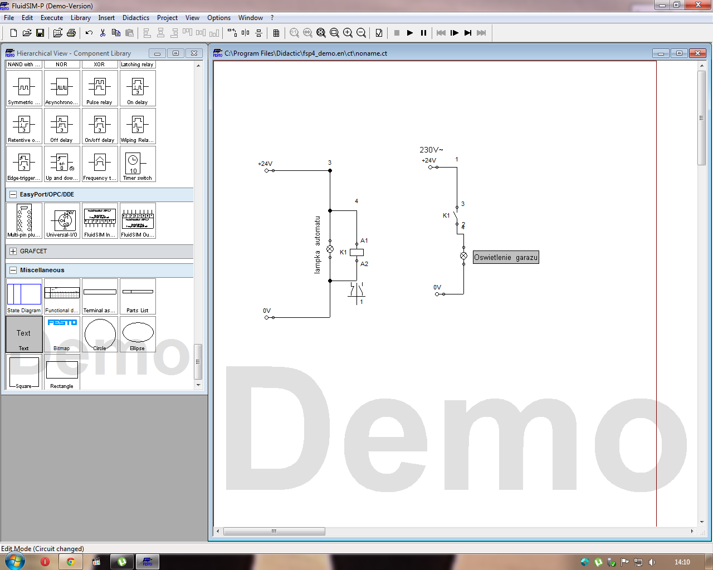This screenshot has height=570, width=713.
Task: Click the Zoom in magnifier icon
Action: (x=348, y=33)
